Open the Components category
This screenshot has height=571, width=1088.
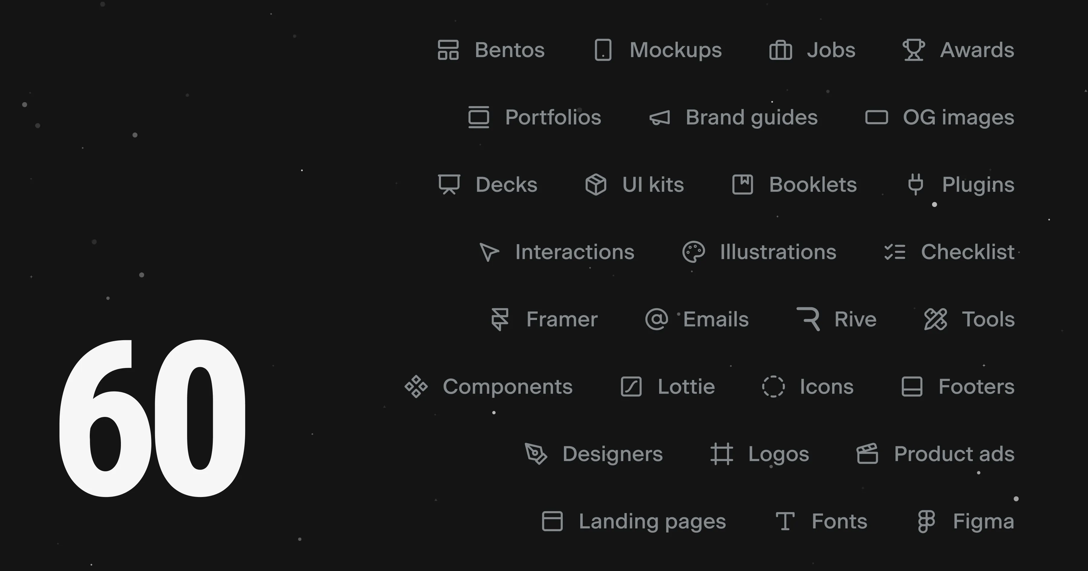tap(507, 387)
